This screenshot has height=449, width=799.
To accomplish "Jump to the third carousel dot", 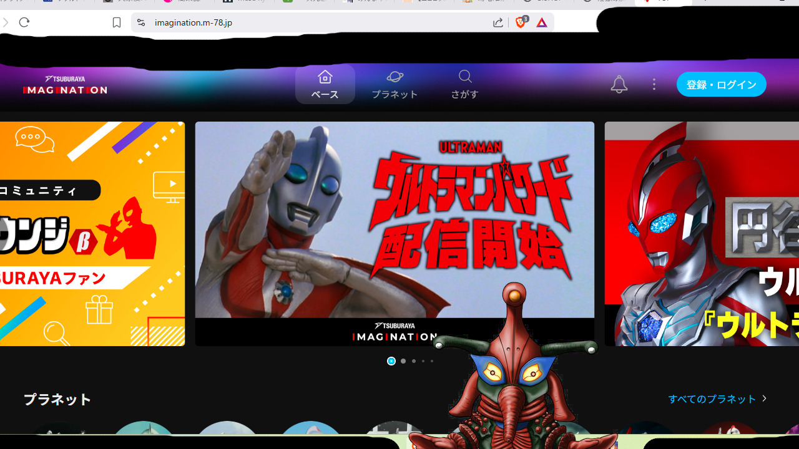I will pos(413,361).
